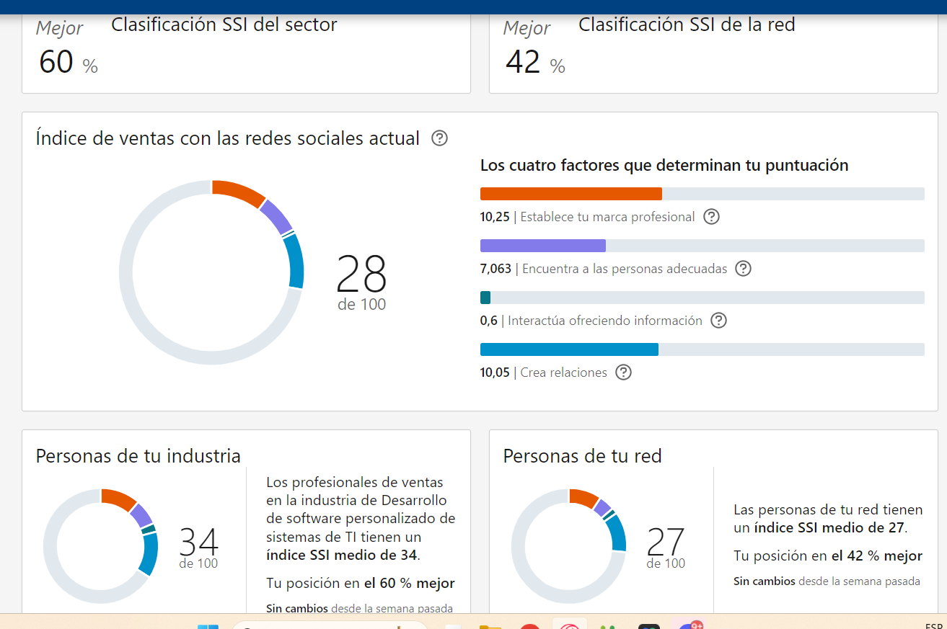Click Tu posición en el 42 % mejor
The width and height of the screenshot is (947, 629).
click(x=828, y=556)
